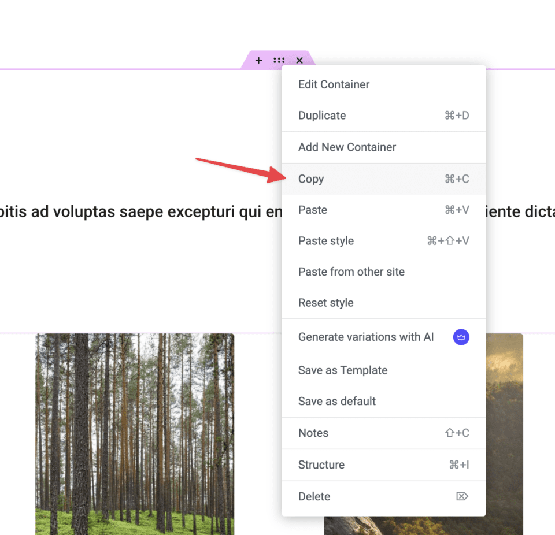The width and height of the screenshot is (555, 535).
Task: Select the Paste style menu entry
Action: pyautogui.click(x=326, y=241)
